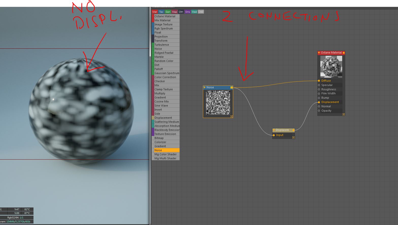
Task: Switch to the Tex filter tab
Action: [x=161, y=12]
